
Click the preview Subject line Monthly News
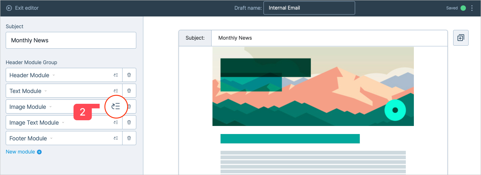point(235,38)
